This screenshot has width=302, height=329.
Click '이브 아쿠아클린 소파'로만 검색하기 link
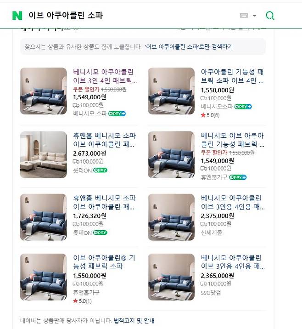click(189, 47)
